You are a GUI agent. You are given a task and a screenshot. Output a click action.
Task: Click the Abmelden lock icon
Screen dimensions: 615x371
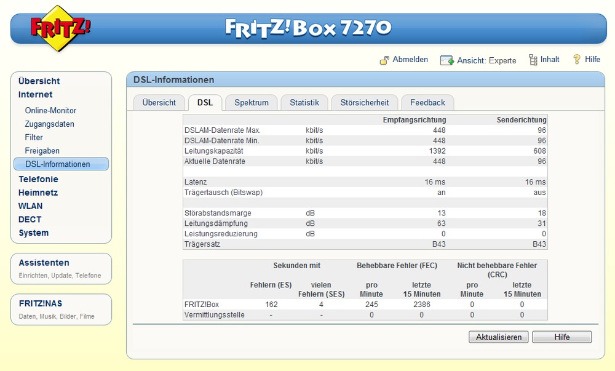tap(384, 60)
